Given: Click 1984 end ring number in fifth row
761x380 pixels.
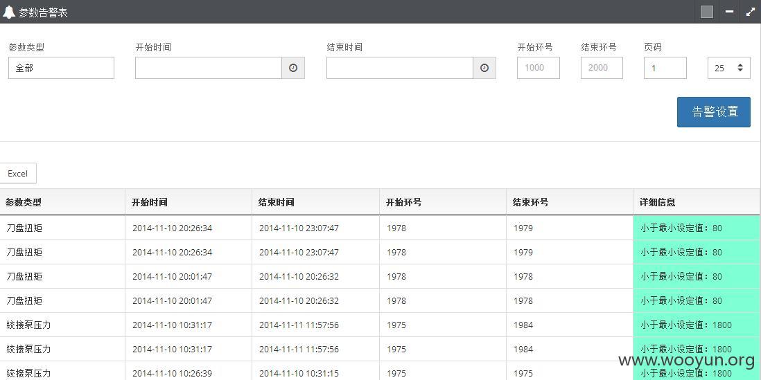Looking at the screenshot, I should pos(523,325).
